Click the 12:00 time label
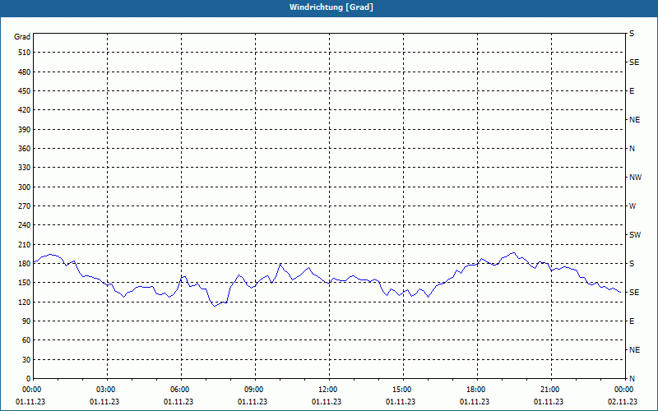 [x=329, y=390]
